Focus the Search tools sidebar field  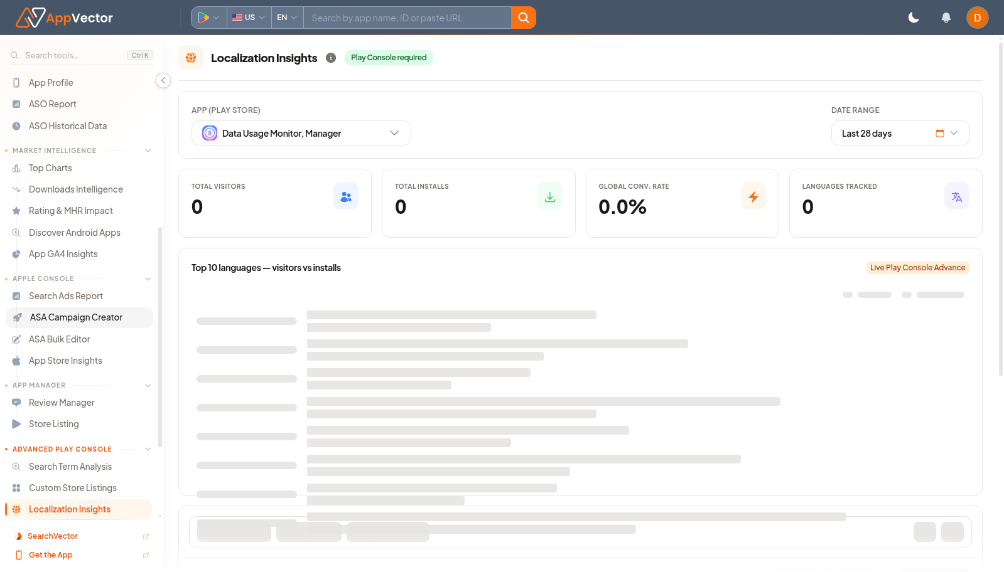[82, 55]
